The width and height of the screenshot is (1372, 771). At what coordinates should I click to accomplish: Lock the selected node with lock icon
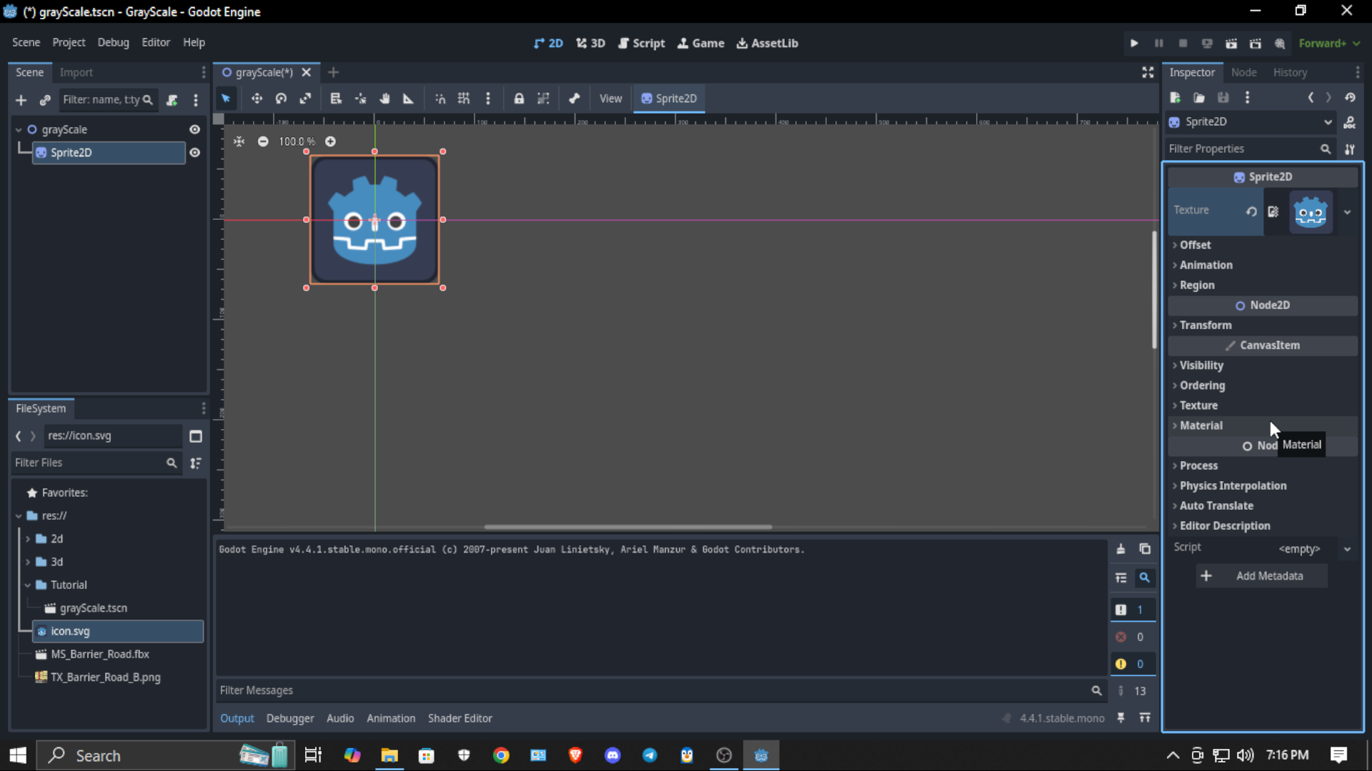click(x=519, y=99)
